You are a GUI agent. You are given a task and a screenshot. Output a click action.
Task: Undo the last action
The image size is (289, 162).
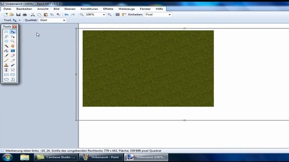click(x=66, y=14)
